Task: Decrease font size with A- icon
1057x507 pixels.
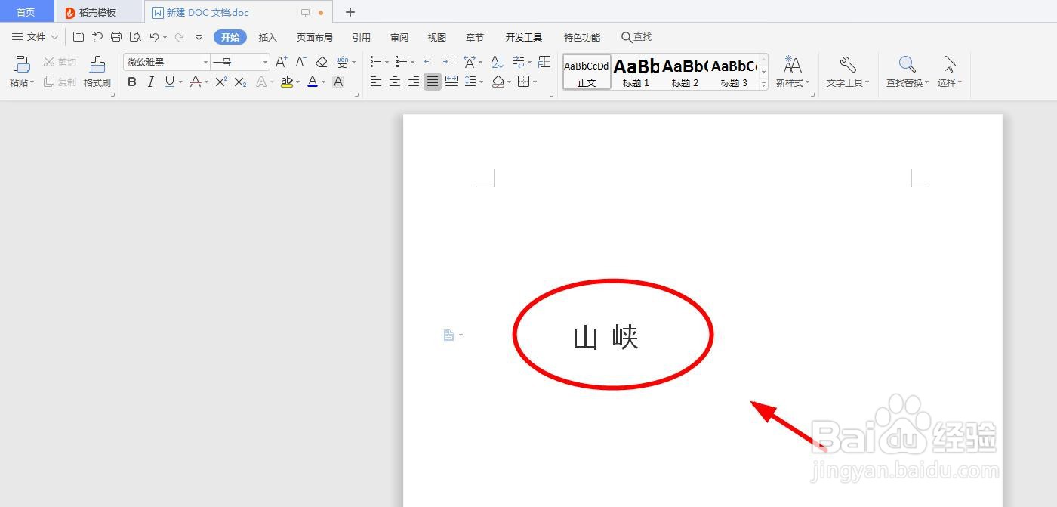Action: [300, 62]
